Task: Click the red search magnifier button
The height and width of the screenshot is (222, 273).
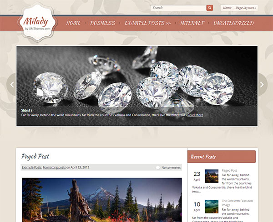Action: [x=210, y=8]
